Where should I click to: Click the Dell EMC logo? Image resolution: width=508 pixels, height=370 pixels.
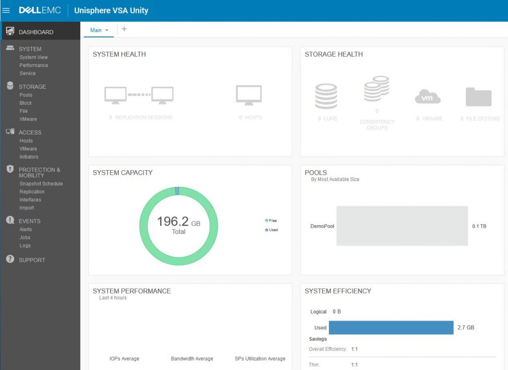pos(40,10)
